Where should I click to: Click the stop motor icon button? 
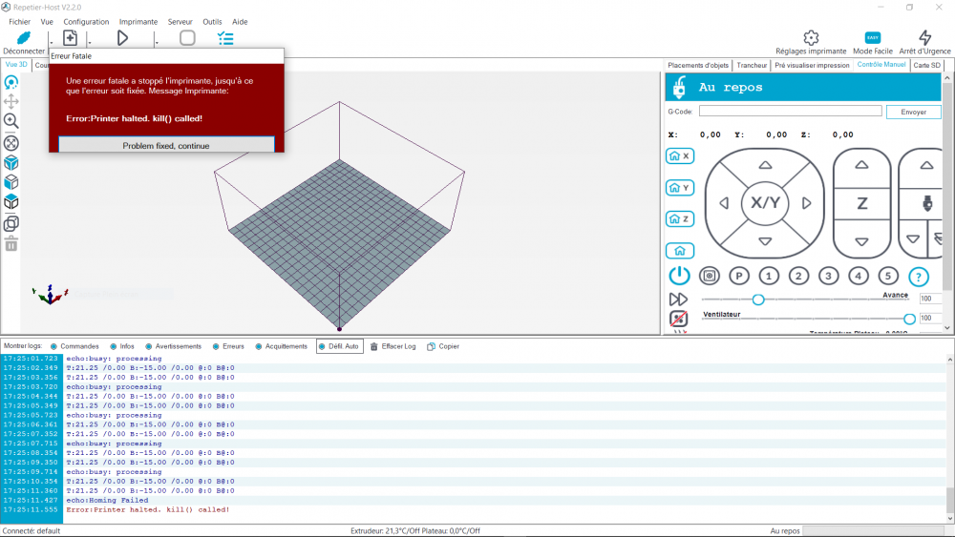pos(709,276)
